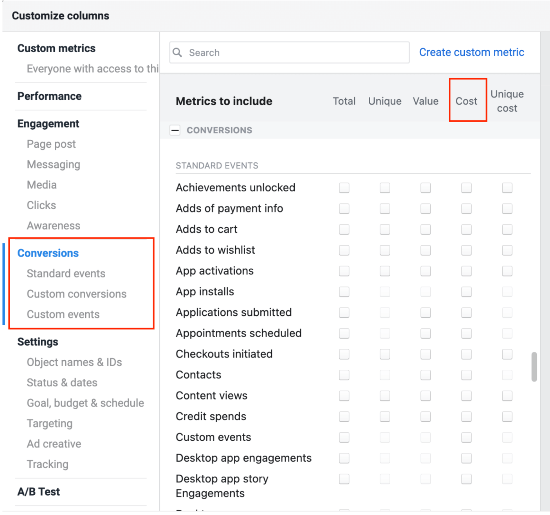
Task: Select Conversions in the sidebar
Action: pos(48,253)
